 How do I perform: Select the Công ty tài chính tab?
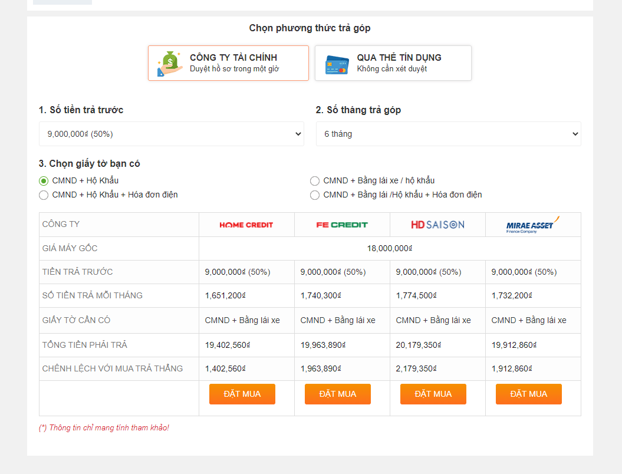tap(229, 63)
